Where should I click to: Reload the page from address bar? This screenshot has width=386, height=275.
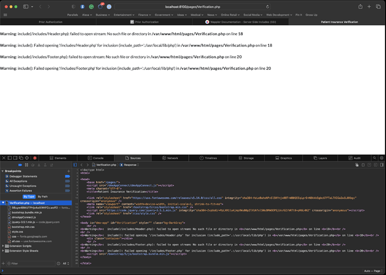(267, 7)
